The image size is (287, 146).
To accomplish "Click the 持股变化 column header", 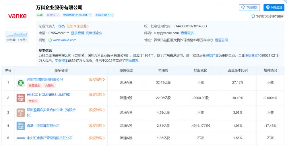I will (201, 71).
